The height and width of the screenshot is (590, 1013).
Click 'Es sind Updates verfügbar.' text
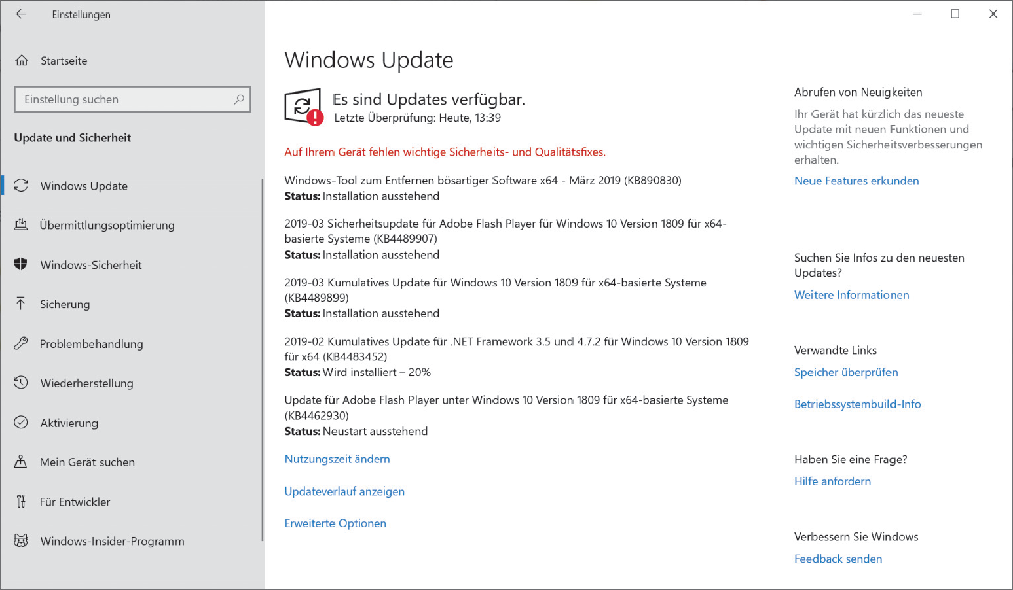pos(429,99)
